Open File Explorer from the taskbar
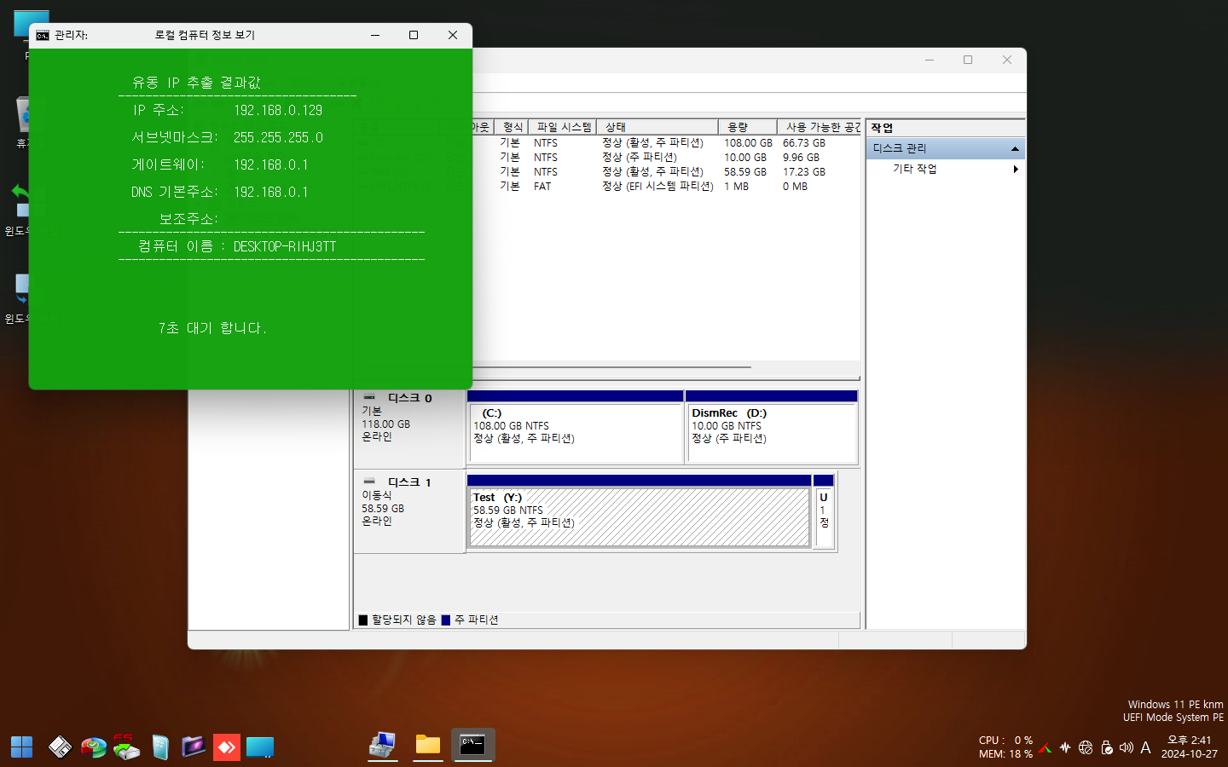The height and width of the screenshot is (767, 1228). tap(427, 746)
